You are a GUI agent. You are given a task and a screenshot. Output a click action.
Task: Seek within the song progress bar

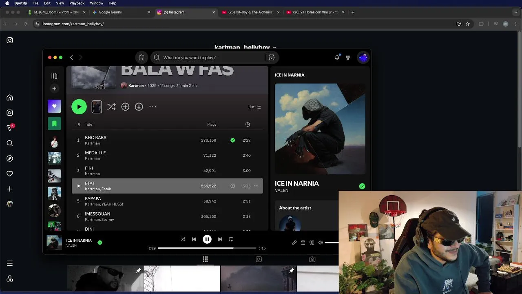207,248
